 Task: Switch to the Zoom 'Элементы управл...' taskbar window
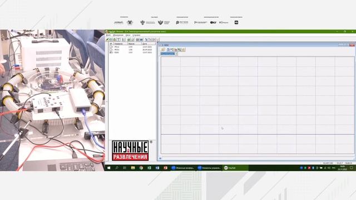pyautogui.click(x=209, y=168)
